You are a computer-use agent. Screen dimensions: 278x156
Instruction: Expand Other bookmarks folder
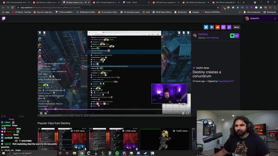point(252,12)
